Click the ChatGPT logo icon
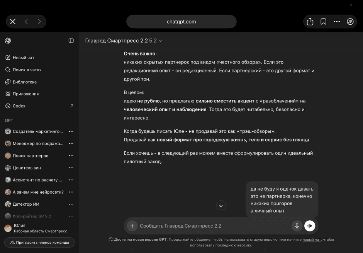This screenshot has width=363, height=253. [x=8, y=40]
